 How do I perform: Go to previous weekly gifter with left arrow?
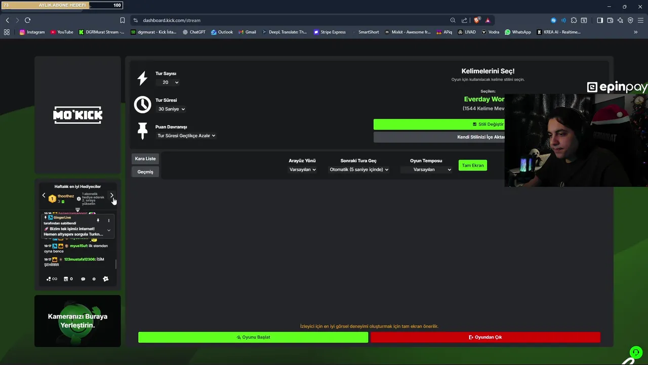pyautogui.click(x=44, y=195)
